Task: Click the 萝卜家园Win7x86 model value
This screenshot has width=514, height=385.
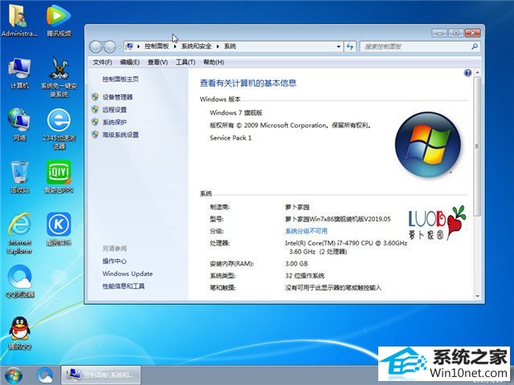Action: (x=338, y=219)
